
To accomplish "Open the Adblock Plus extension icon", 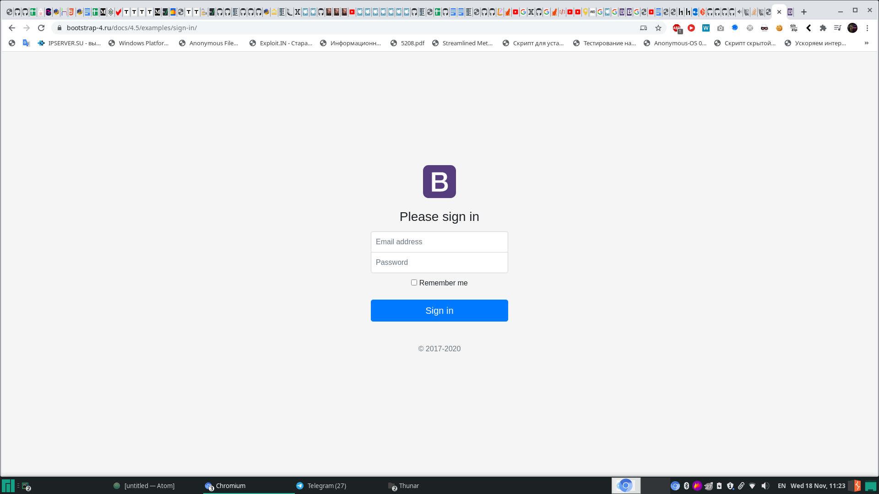I will coord(677,28).
